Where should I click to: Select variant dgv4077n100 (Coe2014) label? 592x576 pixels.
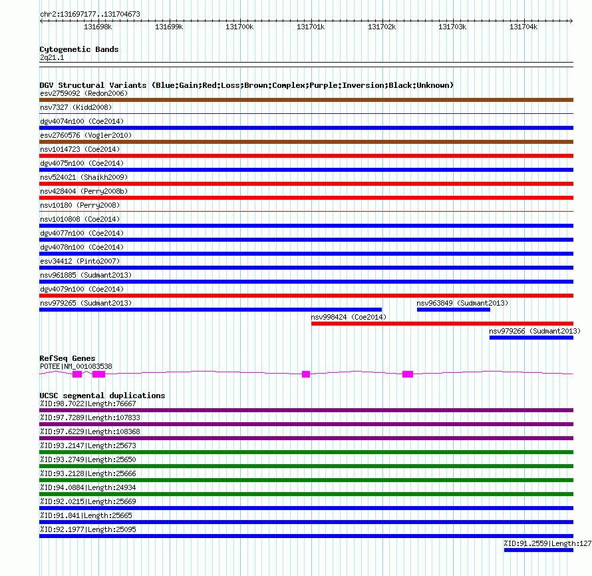tap(82, 233)
